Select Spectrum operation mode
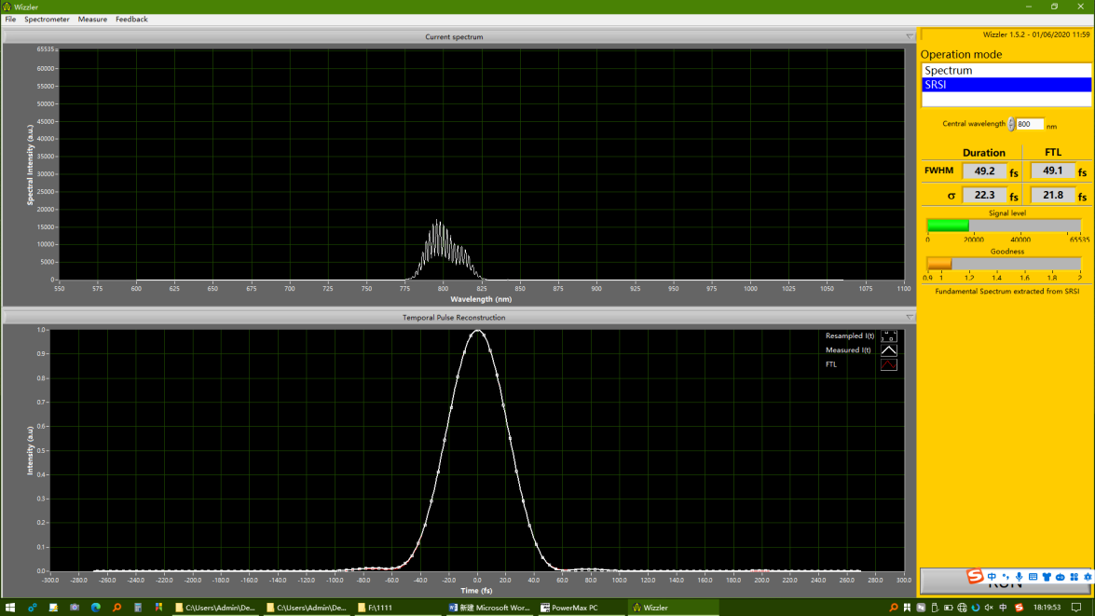Image resolution: width=1095 pixels, height=616 pixels. coord(1006,71)
